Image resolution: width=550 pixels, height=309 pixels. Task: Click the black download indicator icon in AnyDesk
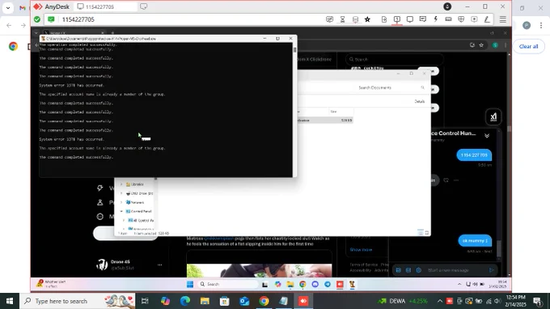coord(447,6)
